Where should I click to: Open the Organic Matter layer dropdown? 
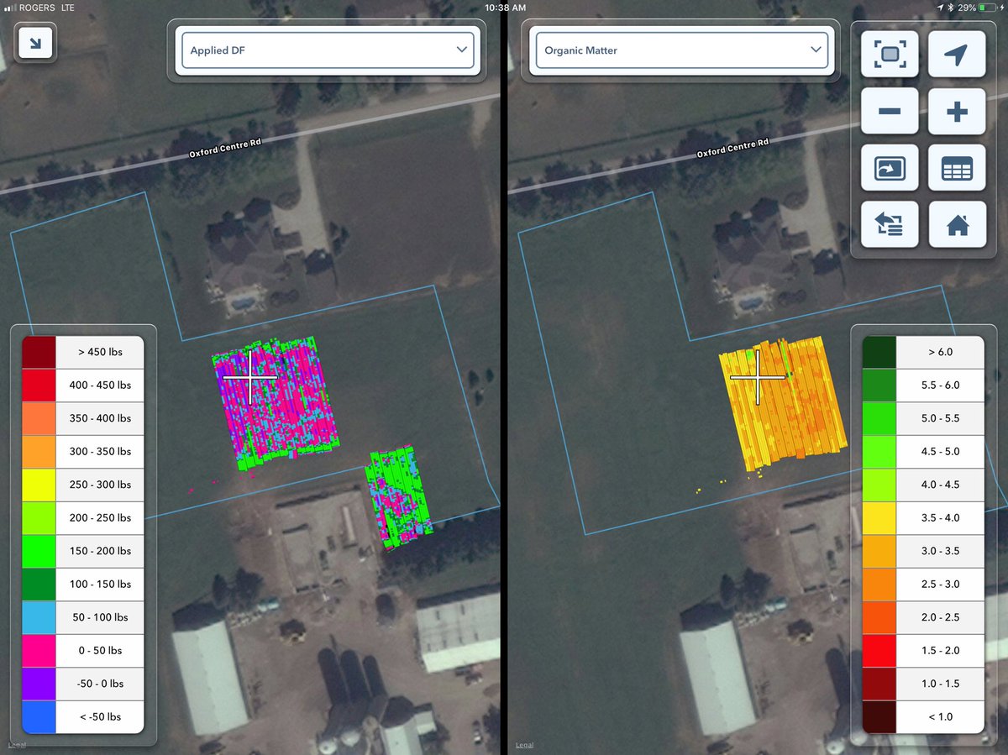pos(682,50)
